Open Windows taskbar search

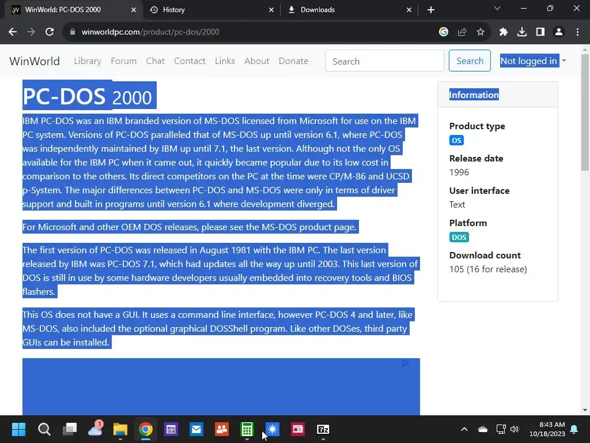[44, 429]
